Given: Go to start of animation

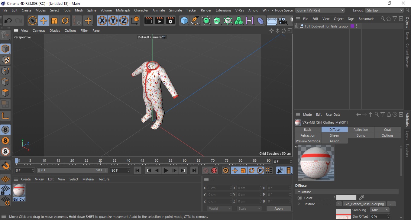Looking at the screenshot, I should [x=138, y=170].
